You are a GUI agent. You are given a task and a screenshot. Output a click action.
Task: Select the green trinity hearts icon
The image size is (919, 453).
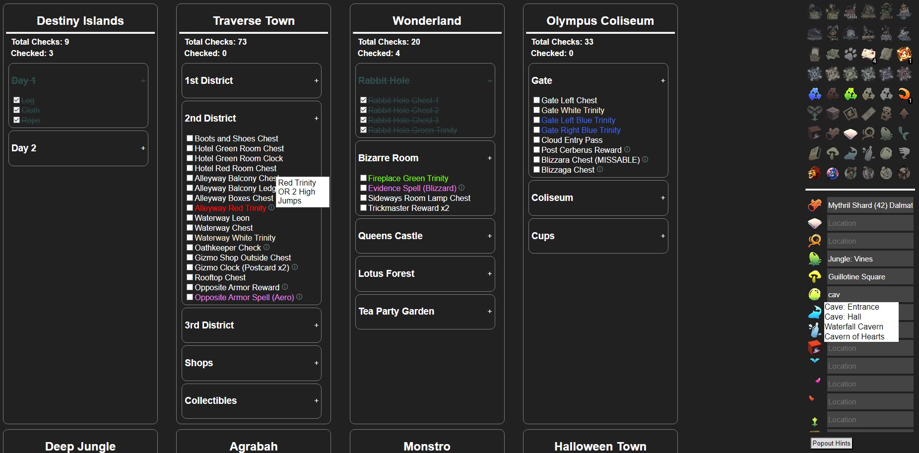tap(851, 93)
